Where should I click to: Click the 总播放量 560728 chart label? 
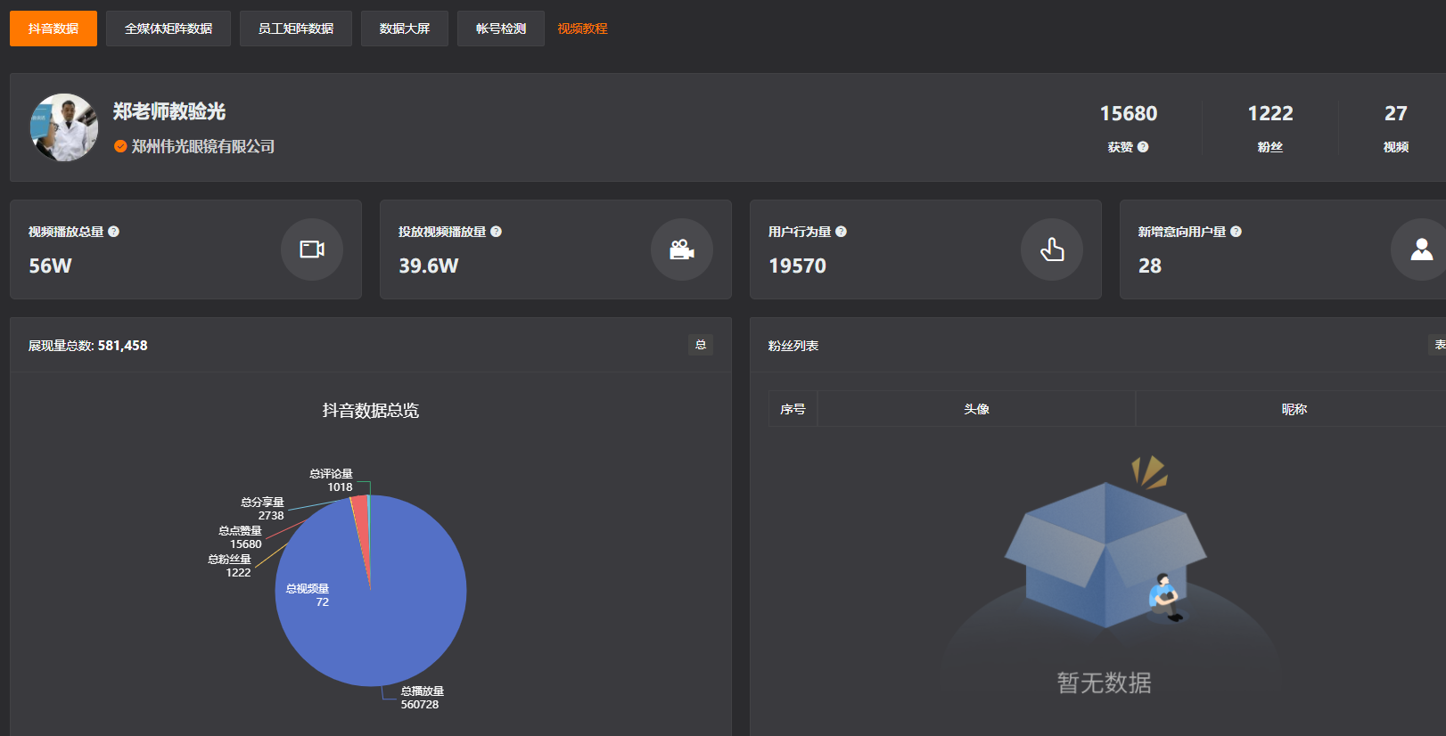point(422,698)
